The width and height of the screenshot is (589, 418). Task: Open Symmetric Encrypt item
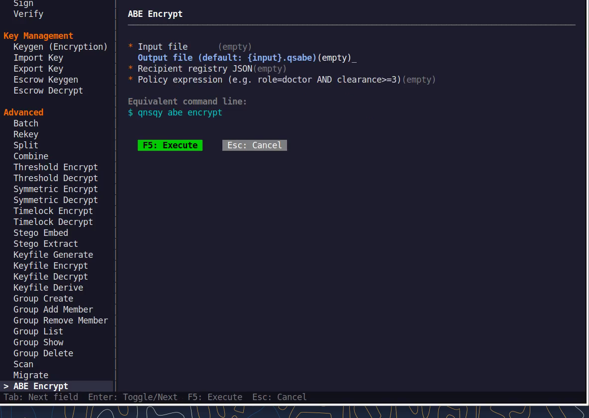pos(56,189)
